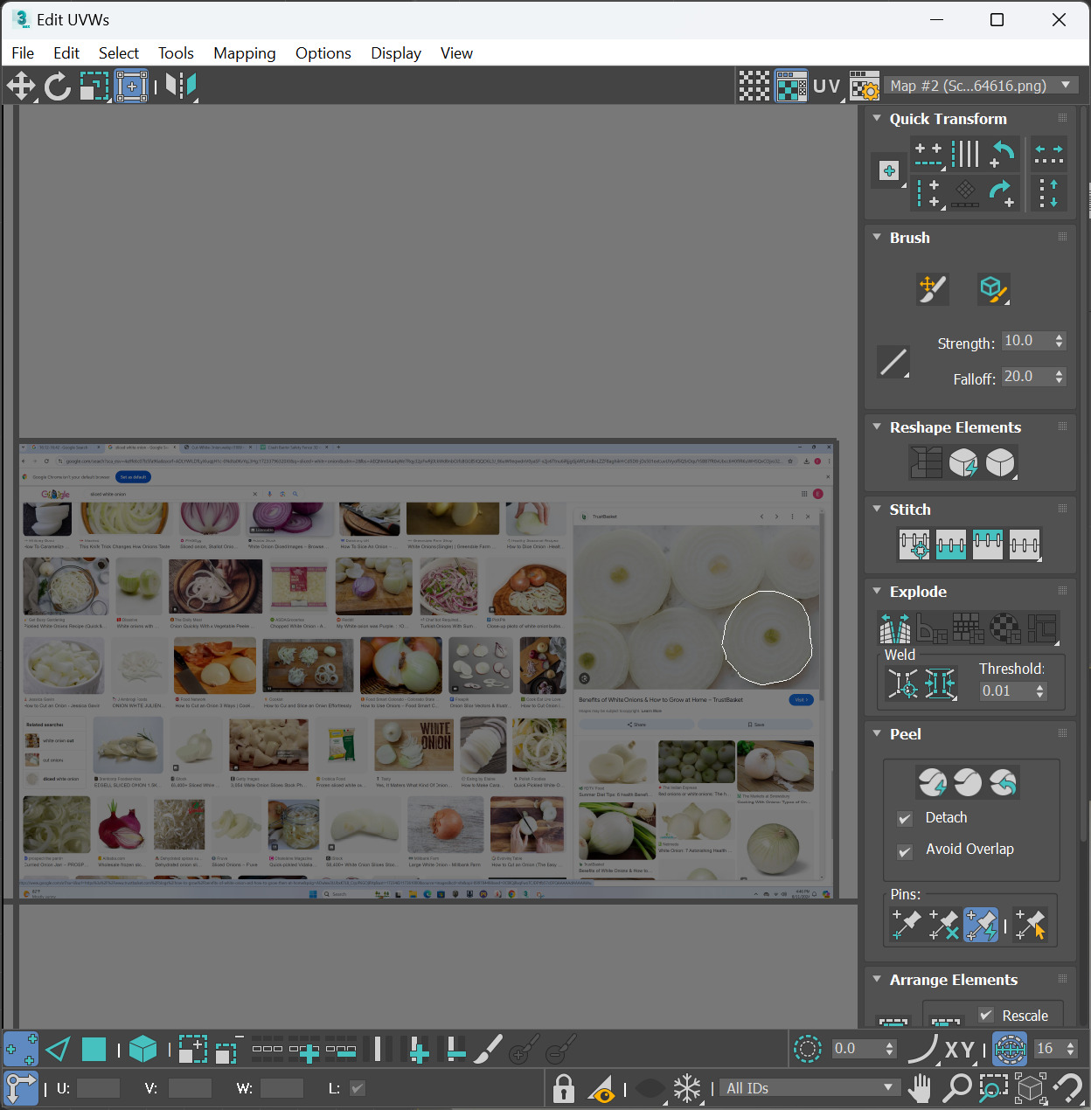Click the Space Horizontally icon
This screenshot has height=1110, width=1091.
[1048, 154]
